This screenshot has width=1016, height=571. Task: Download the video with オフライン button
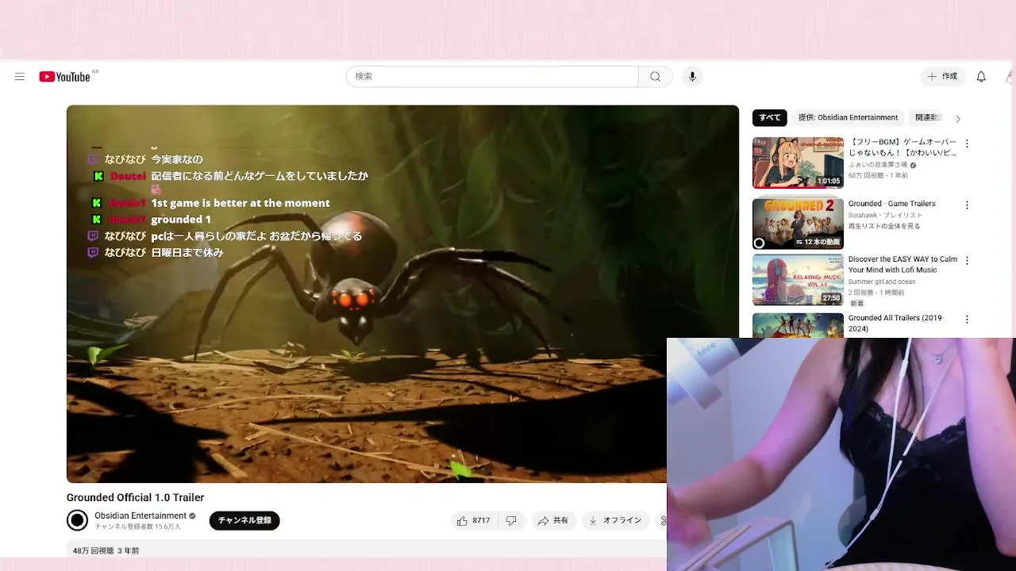click(616, 520)
